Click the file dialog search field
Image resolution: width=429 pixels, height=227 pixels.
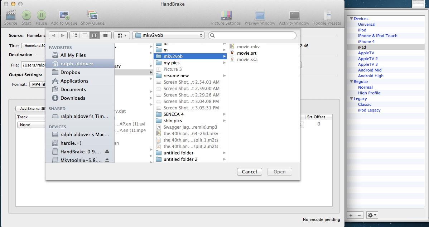[252, 35]
